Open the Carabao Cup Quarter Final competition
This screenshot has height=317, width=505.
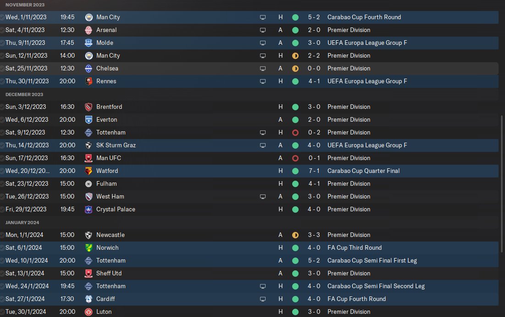click(363, 171)
